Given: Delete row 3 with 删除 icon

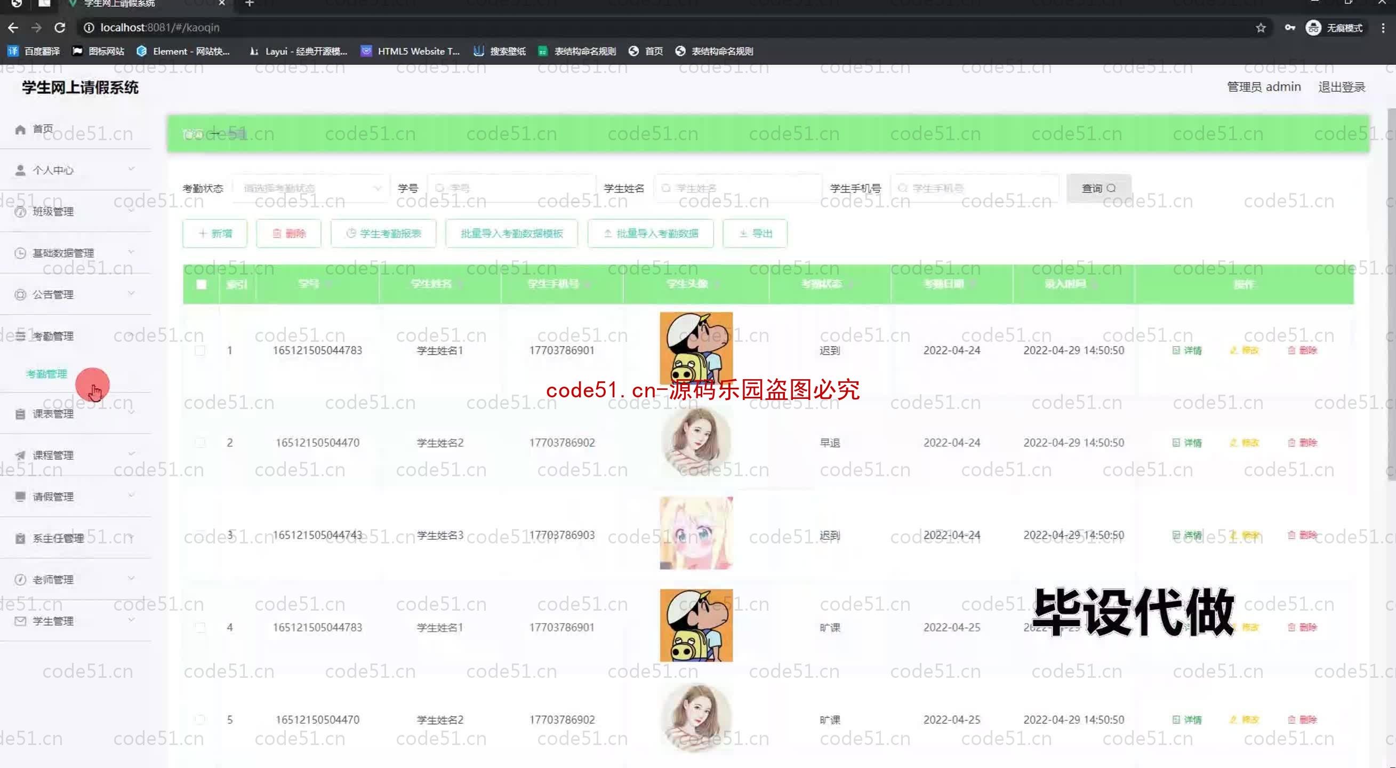Looking at the screenshot, I should [1302, 535].
